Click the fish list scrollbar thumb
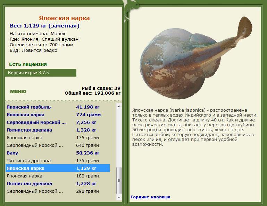 pos(119,180)
